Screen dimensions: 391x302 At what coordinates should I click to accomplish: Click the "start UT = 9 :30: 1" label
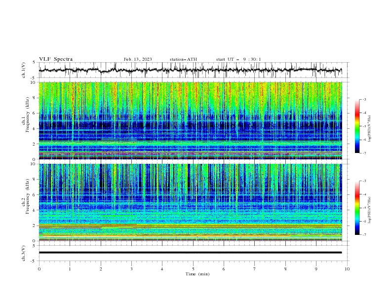tap(238, 59)
